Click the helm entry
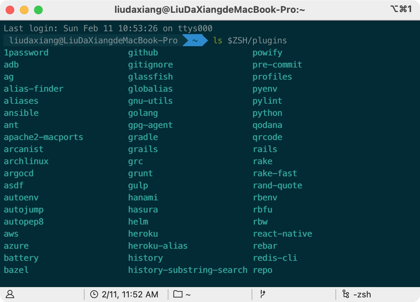This screenshot has width=420, height=302. 138,222
